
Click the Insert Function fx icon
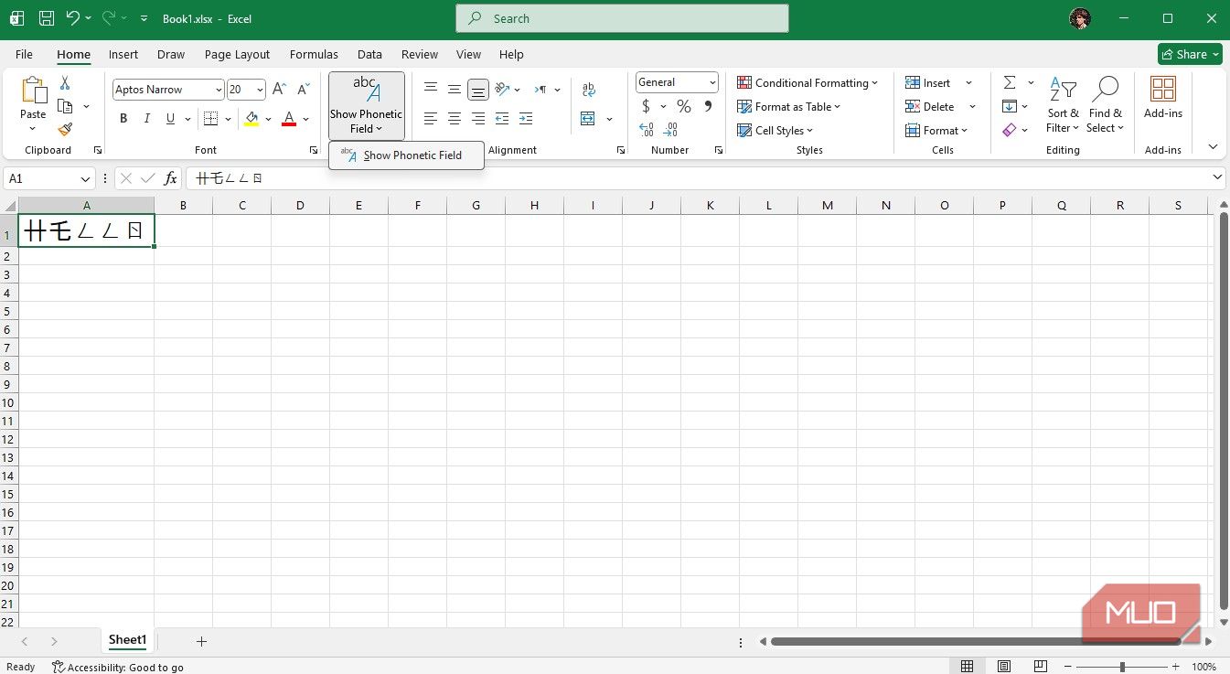[x=170, y=178]
